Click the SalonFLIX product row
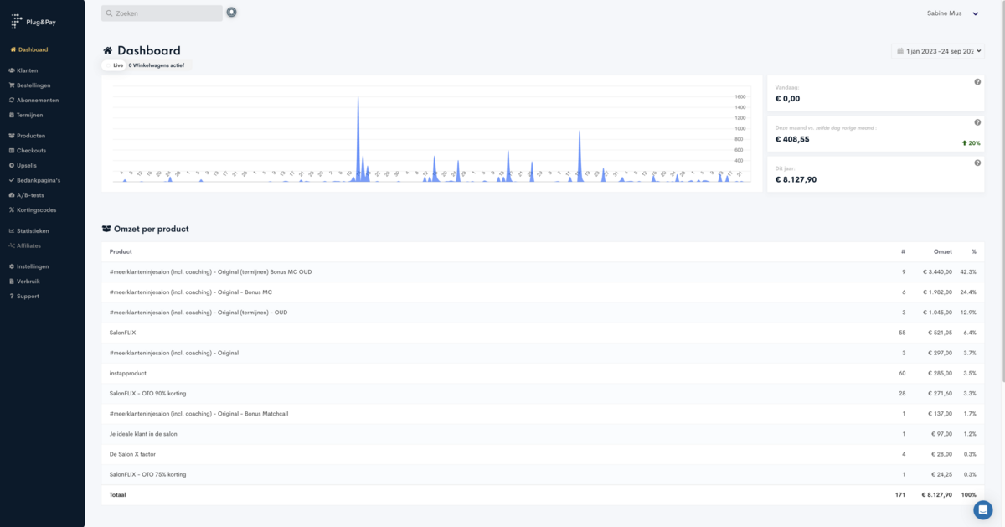Viewport: 1005px width, 527px height. point(543,333)
